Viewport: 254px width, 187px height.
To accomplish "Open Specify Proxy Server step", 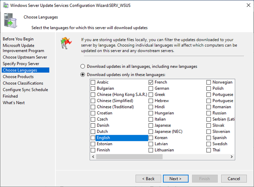I will [21, 64].
